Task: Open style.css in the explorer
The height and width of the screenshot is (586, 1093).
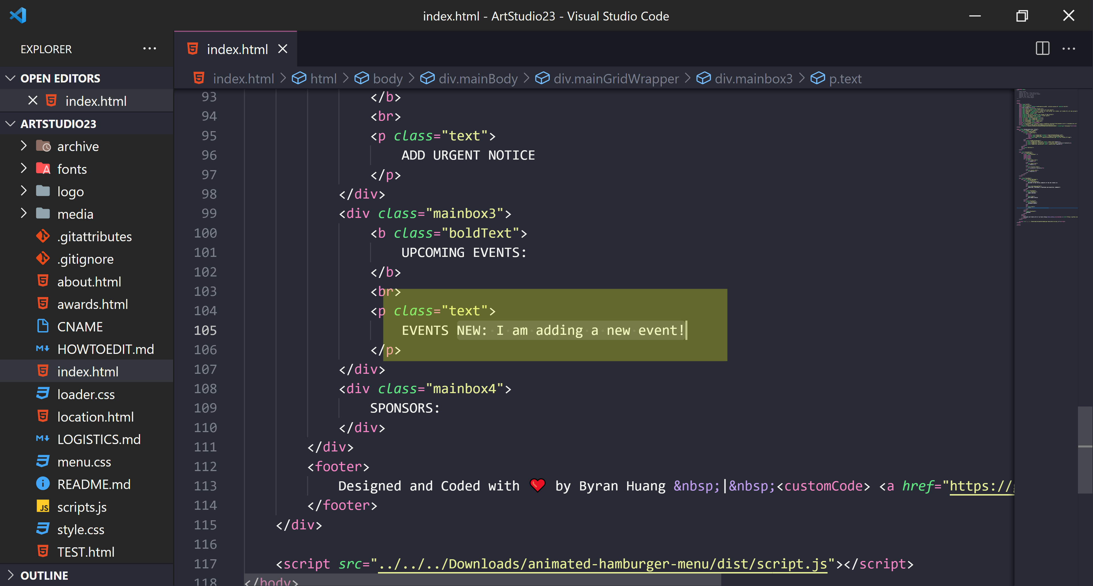Action: [87, 529]
